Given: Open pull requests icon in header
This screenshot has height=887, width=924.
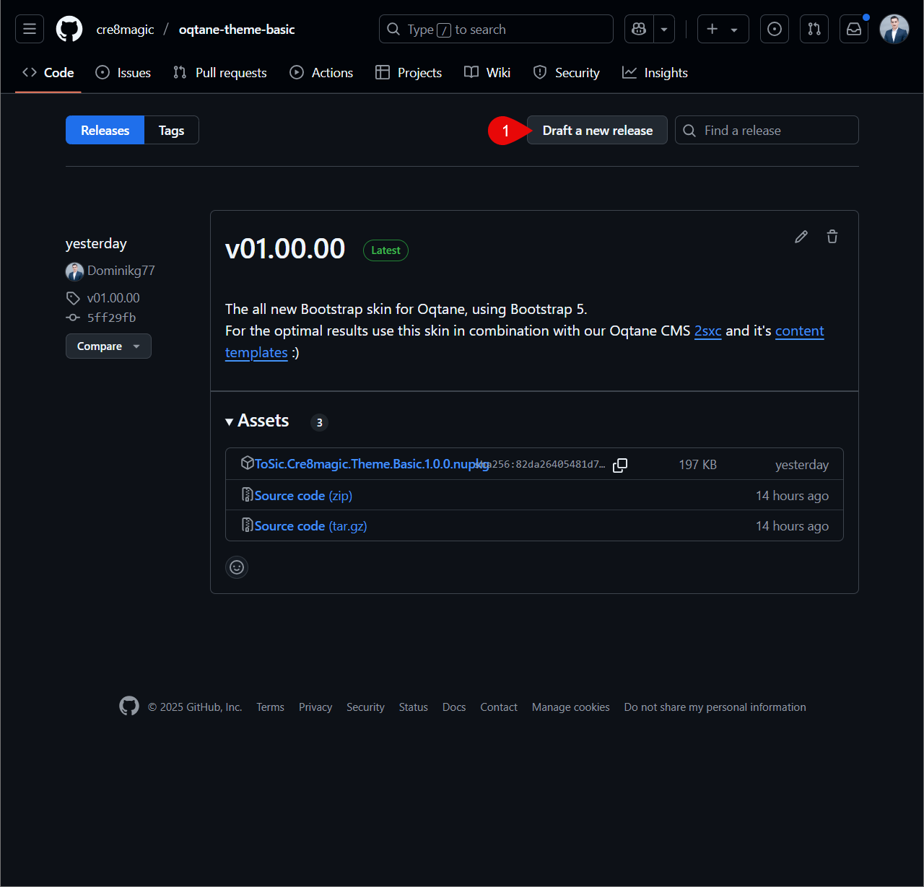Looking at the screenshot, I should coord(814,29).
